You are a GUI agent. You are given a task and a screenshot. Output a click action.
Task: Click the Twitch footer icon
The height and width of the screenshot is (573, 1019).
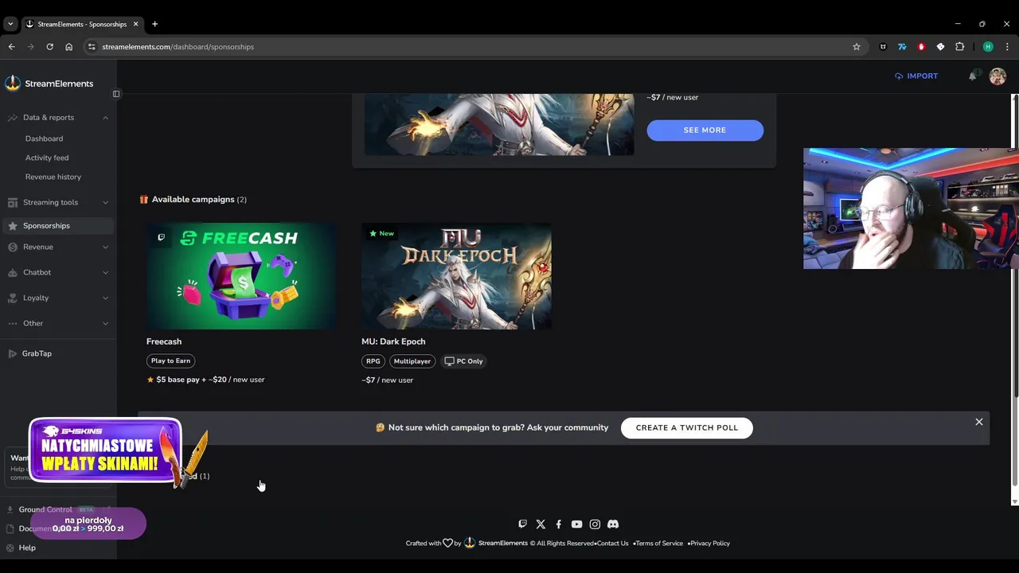click(522, 524)
